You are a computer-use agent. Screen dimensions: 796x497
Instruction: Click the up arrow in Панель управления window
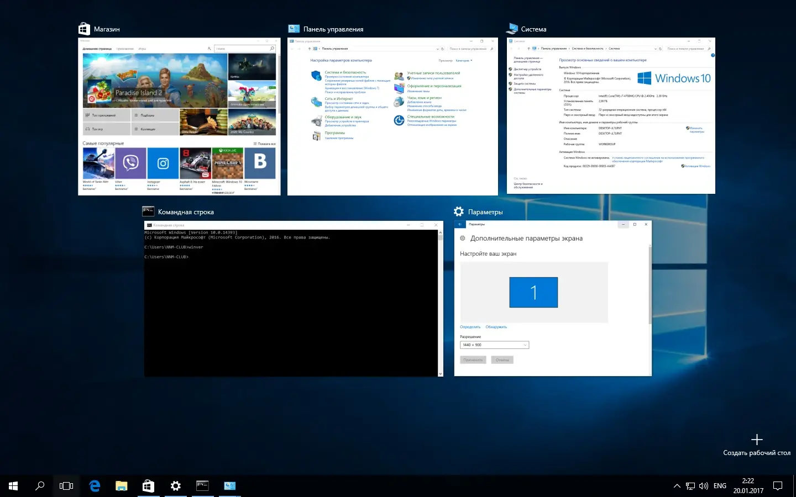click(x=310, y=49)
